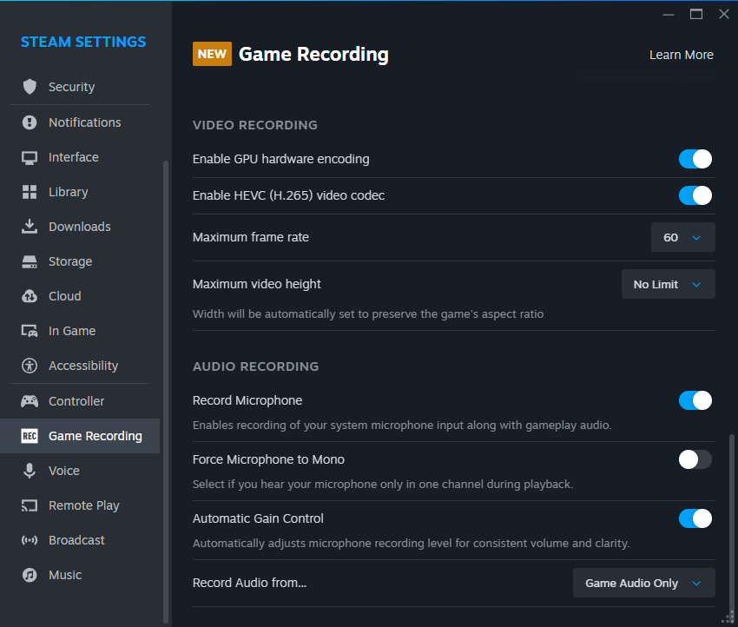
Task: Expand the Maximum video height dropdown
Action: (668, 284)
